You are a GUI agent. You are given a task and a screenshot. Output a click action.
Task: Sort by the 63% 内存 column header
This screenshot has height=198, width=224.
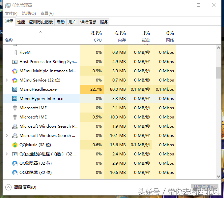click(x=116, y=37)
